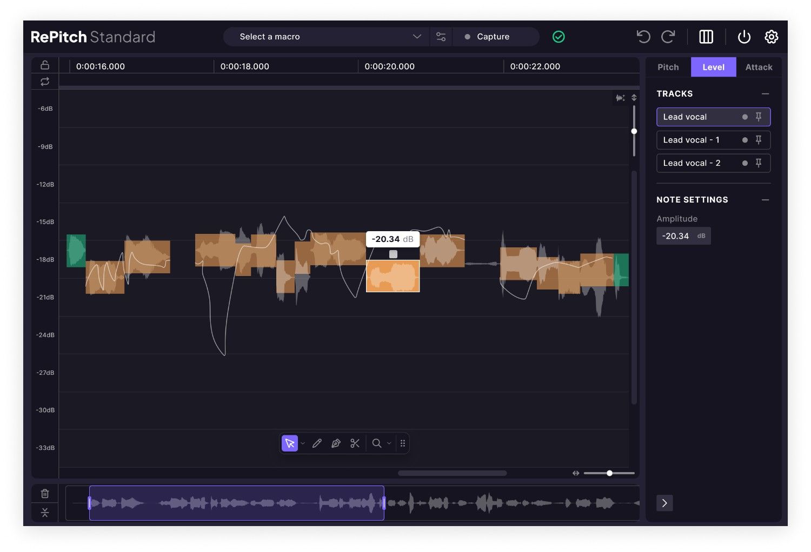
Task: Enable the loop icon on the left edge
Action: (x=45, y=81)
